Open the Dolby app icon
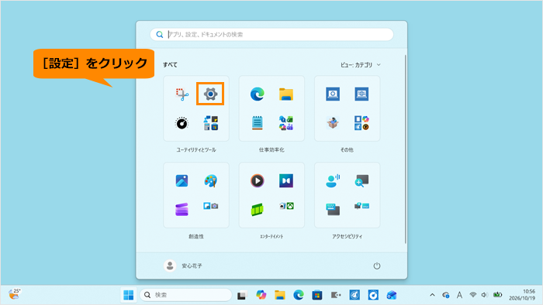The height and width of the screenshot is (305, 543). click(x=286, y=180)
